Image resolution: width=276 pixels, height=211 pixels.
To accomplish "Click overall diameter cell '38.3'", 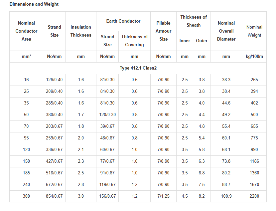I will click(226, 80).
